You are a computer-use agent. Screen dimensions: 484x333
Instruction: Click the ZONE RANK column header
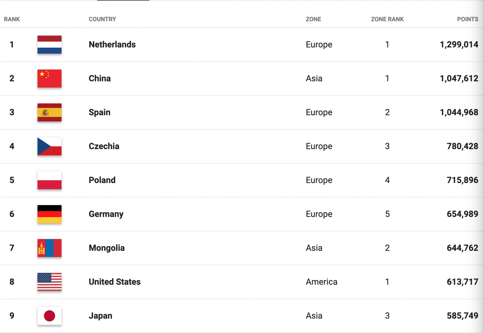click(x=387, y=19)
